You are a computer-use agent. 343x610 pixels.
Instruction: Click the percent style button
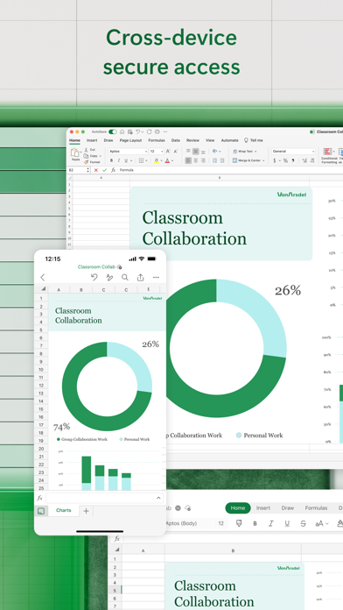[285, 160]
